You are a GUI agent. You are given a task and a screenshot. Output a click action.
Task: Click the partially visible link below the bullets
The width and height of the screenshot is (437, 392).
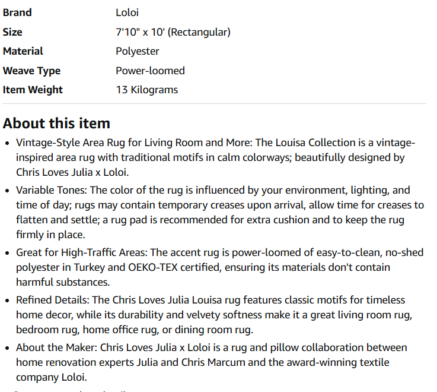click(x=71, y=391)
